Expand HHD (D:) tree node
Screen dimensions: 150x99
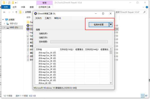(x=4, y=27)
